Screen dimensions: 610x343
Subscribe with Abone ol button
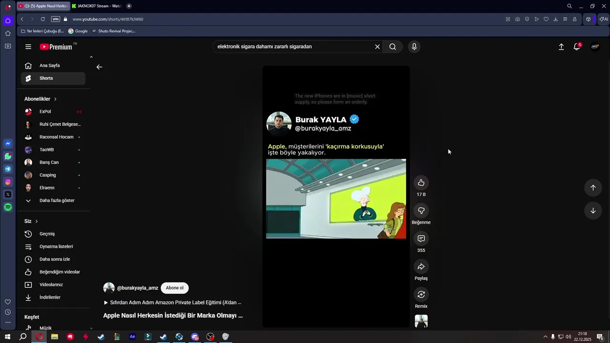(x=174, y=288)
